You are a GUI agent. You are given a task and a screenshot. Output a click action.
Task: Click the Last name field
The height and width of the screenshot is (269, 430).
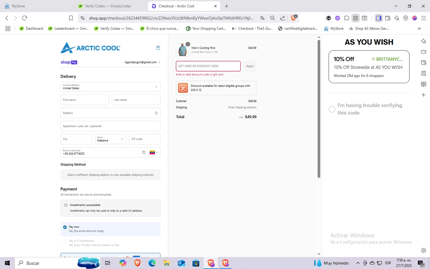pyautogui.click(x=136, y=100)
